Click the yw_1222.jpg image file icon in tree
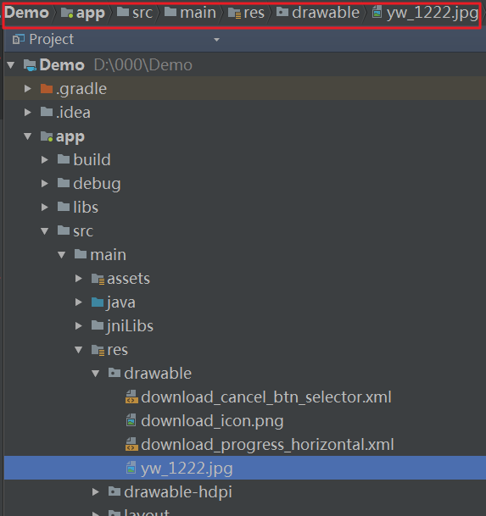486x516 pixels. click(131, 468)
